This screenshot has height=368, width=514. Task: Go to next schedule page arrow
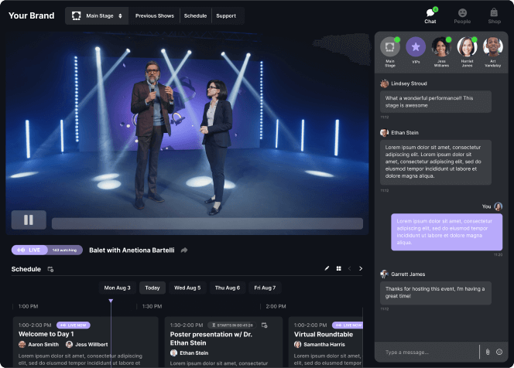coord(360,268)
